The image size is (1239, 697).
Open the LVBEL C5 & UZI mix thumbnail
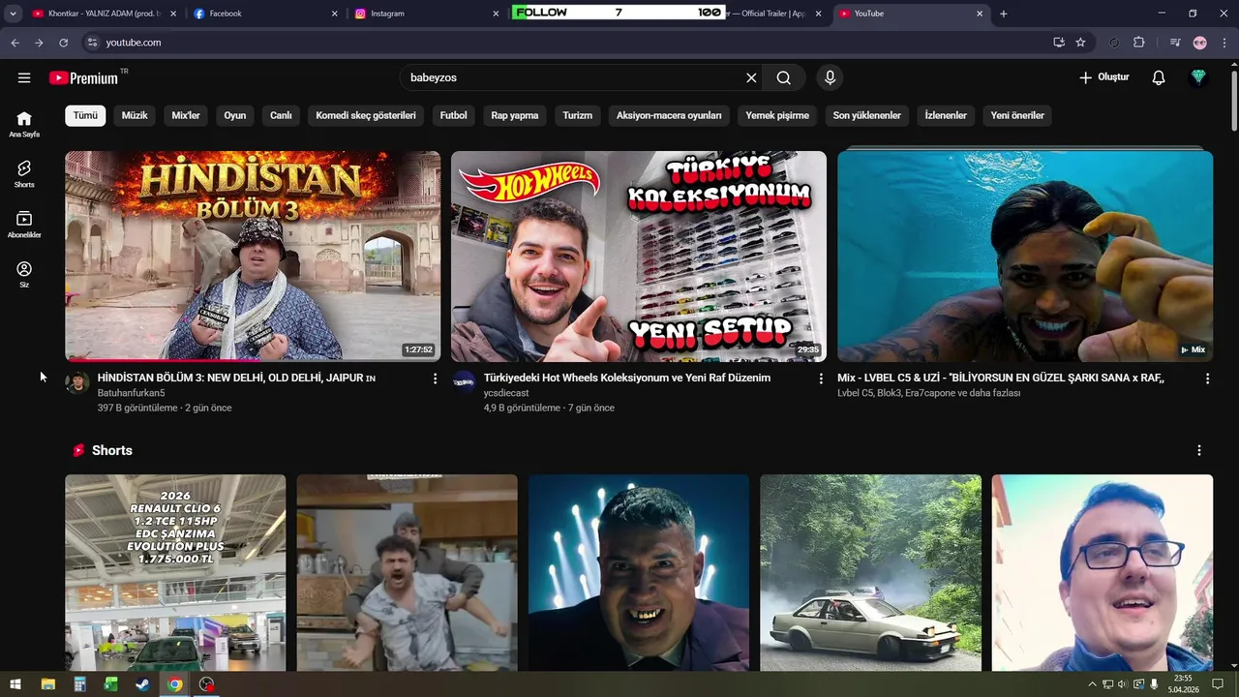(x=1025, y=256)
